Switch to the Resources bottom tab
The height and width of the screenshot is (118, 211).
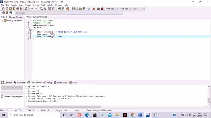pos(20,83)
